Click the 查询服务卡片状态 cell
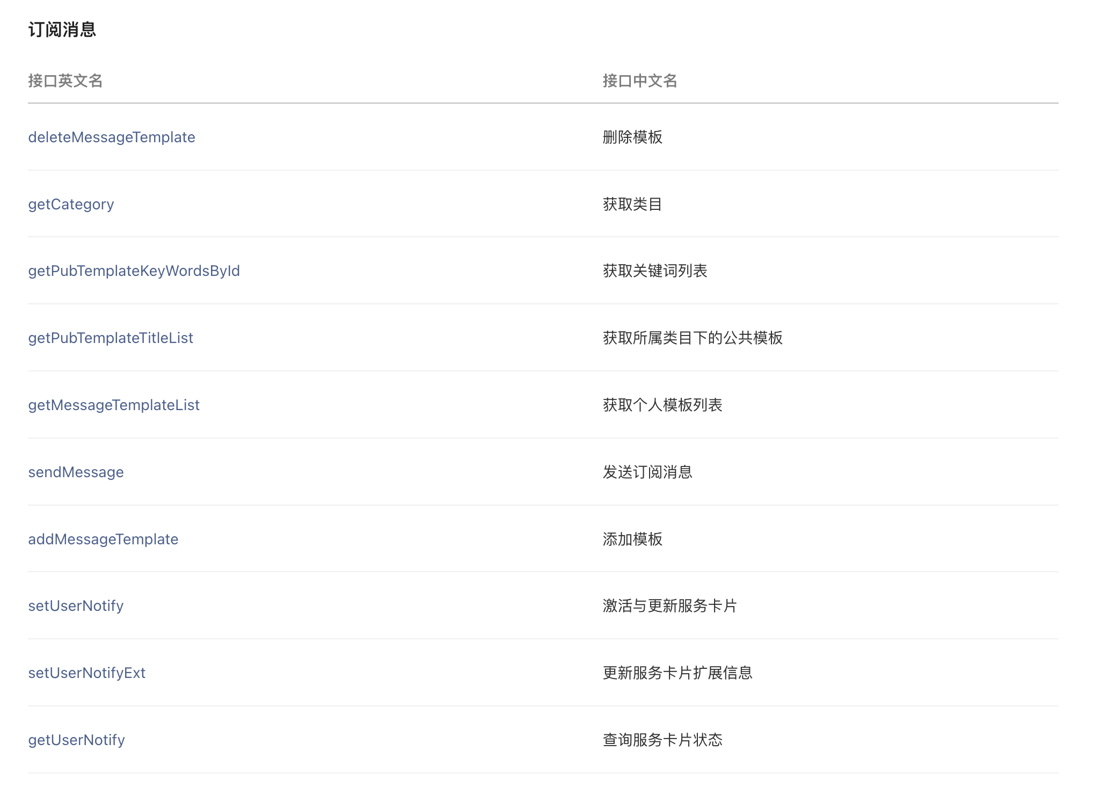Image resolution: width=1093 pixels, height=788 pixels. [x=662, y=740]
